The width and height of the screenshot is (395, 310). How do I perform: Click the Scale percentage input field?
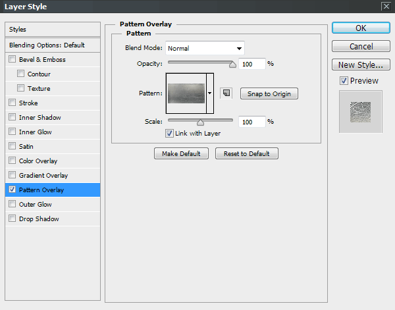(x=251, y=122)
